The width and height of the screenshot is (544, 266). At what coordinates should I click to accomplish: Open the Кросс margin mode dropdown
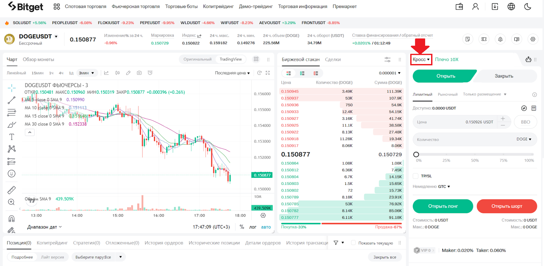click(x=421, y=59)
